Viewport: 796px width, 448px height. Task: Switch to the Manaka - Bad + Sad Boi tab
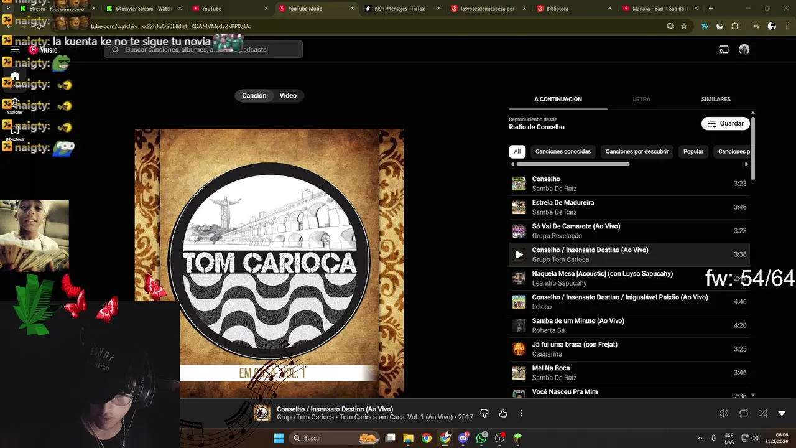[658, 9]
